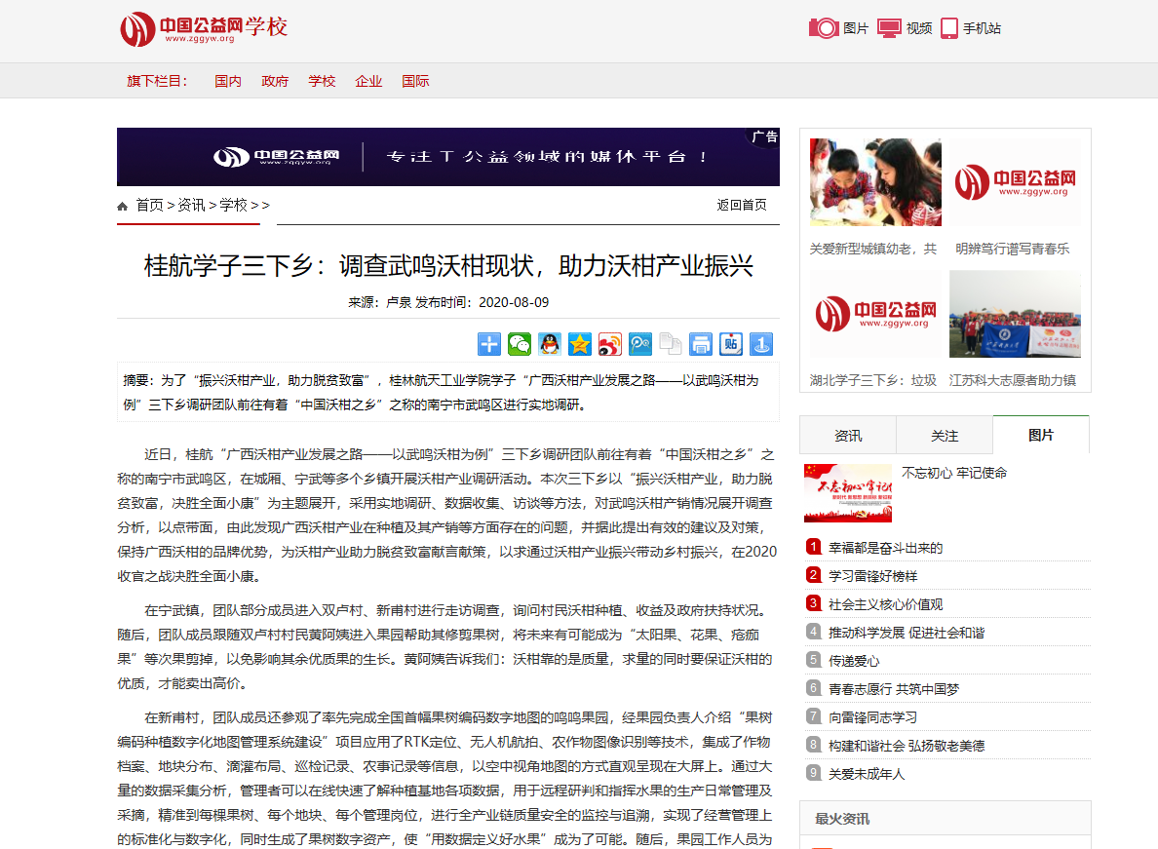Share the article to WeChat
This screenshot has width=1158, height=849.
520,343
